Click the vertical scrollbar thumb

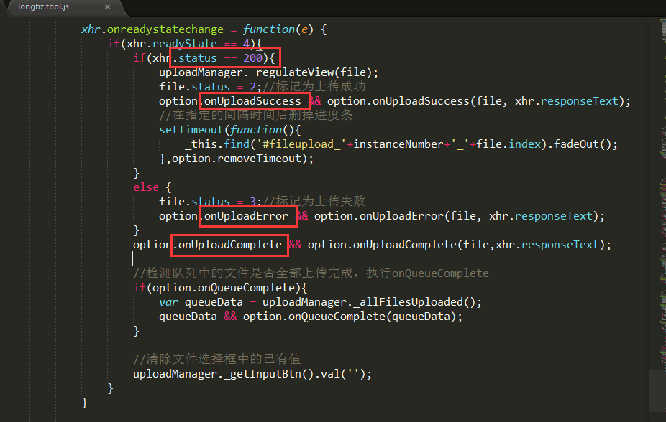tap(657, 390)
